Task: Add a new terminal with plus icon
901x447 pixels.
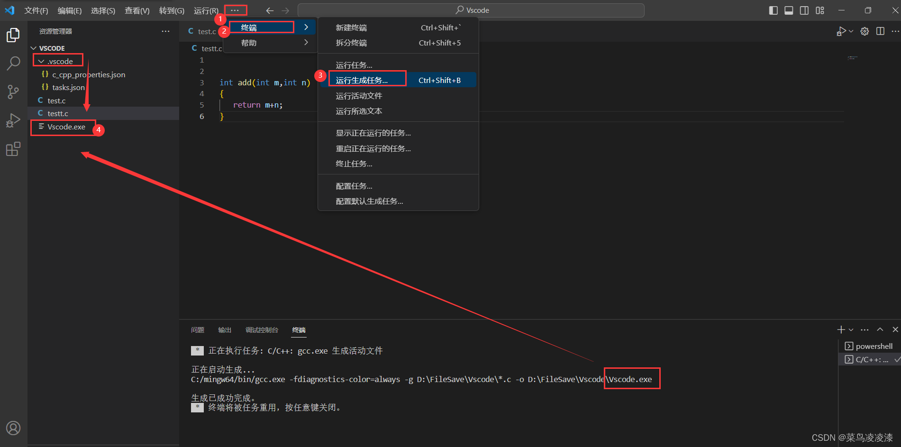Action: pyautogui.click(x=841, y=329)
